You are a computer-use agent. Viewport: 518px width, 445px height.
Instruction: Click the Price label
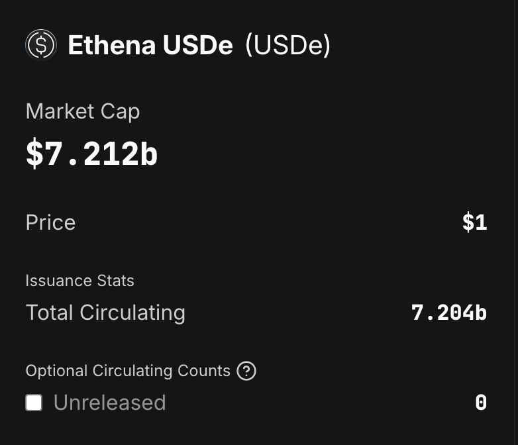click(50, 222)
